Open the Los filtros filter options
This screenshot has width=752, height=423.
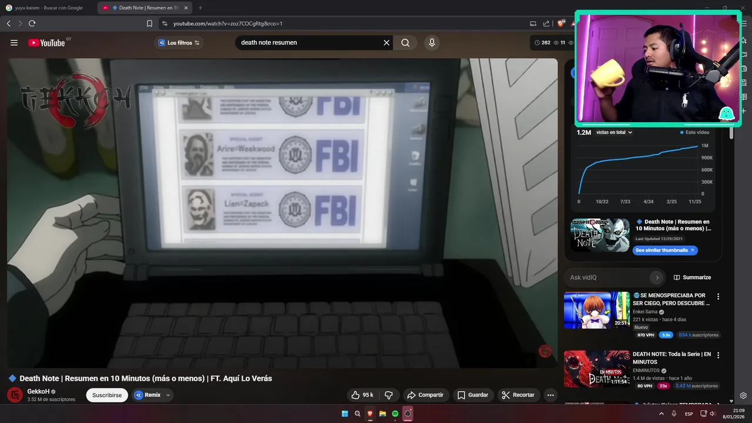point(179,43)
